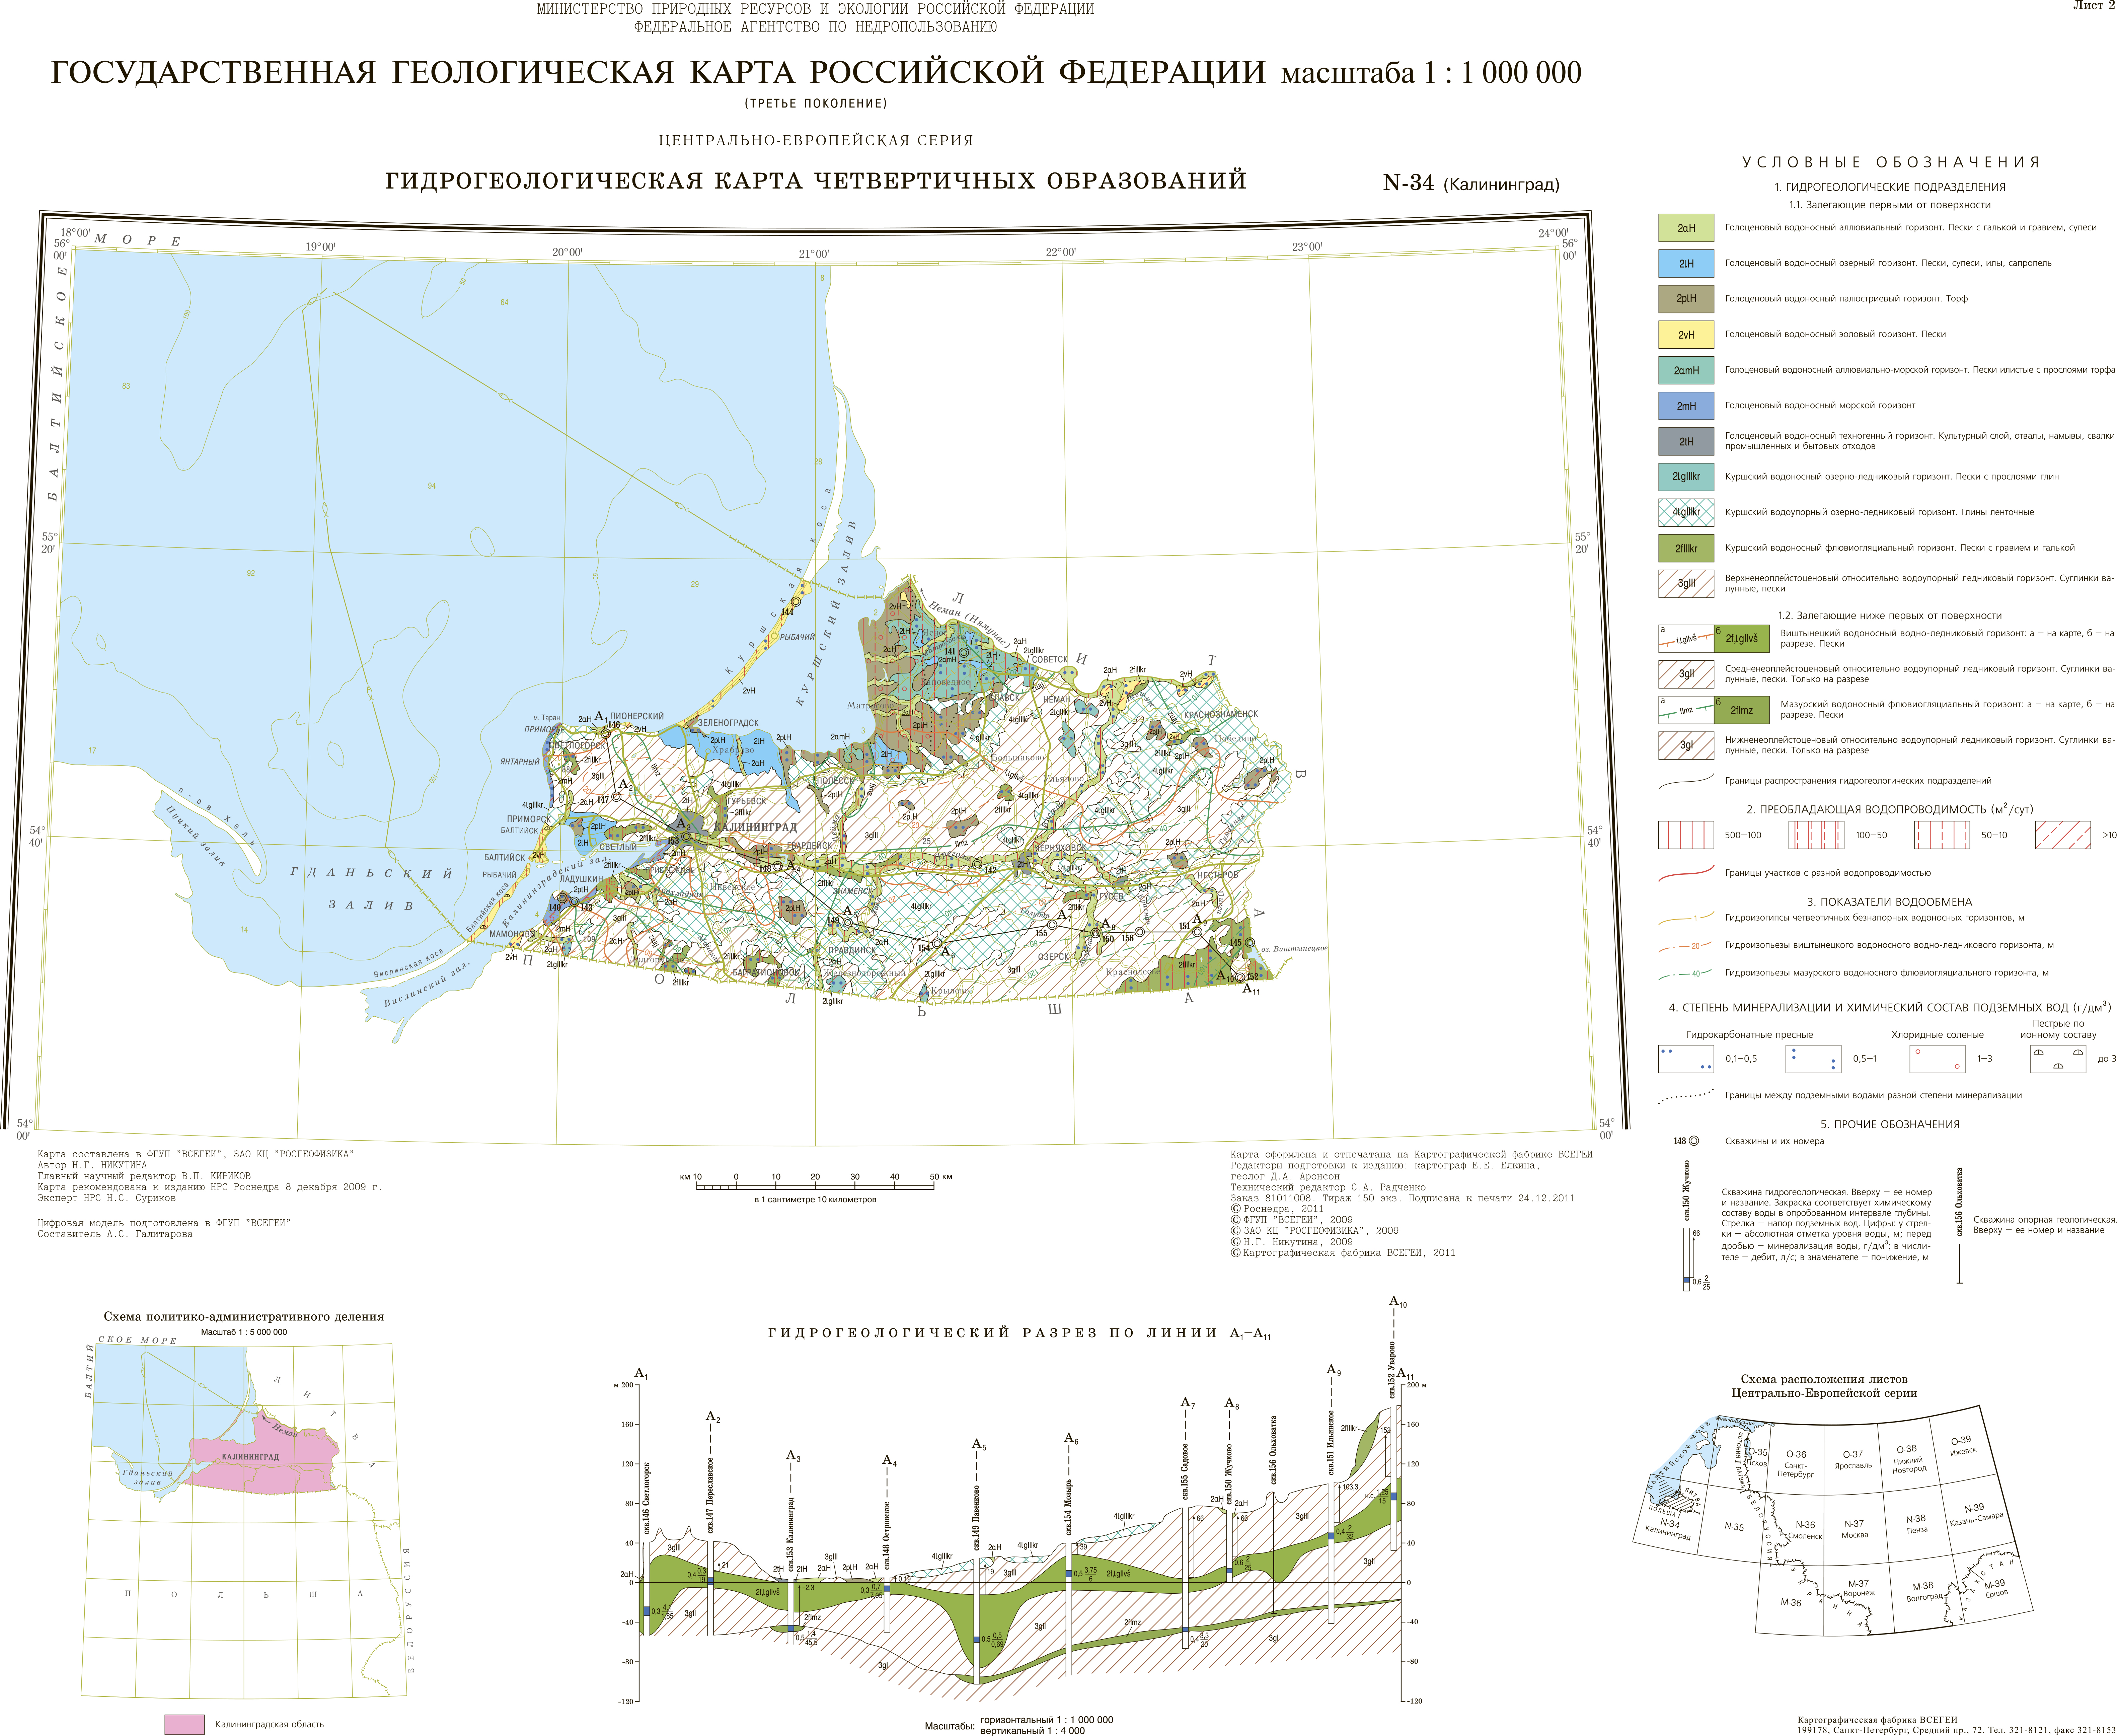Click the 'до 3' mixed ionic composition box

click(2058, 1059)
